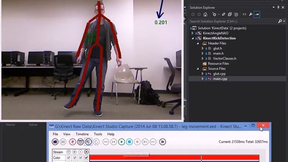The image size is (288, 162).
Task: Select Solution 'KinectData' root node
Action: [x=222, y=28]
